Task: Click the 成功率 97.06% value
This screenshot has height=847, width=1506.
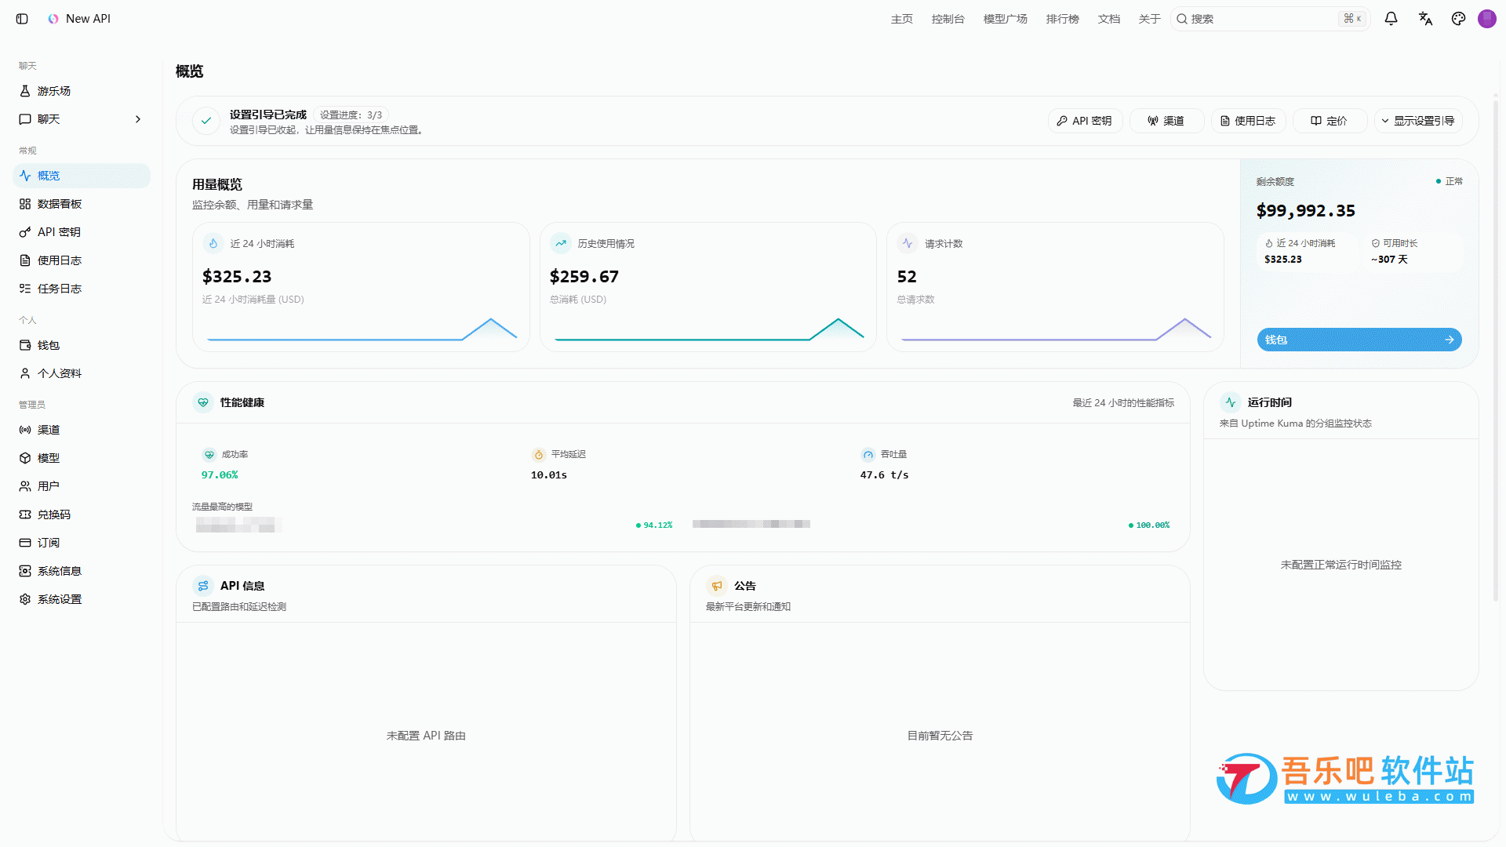Action: tap(220, 474)
